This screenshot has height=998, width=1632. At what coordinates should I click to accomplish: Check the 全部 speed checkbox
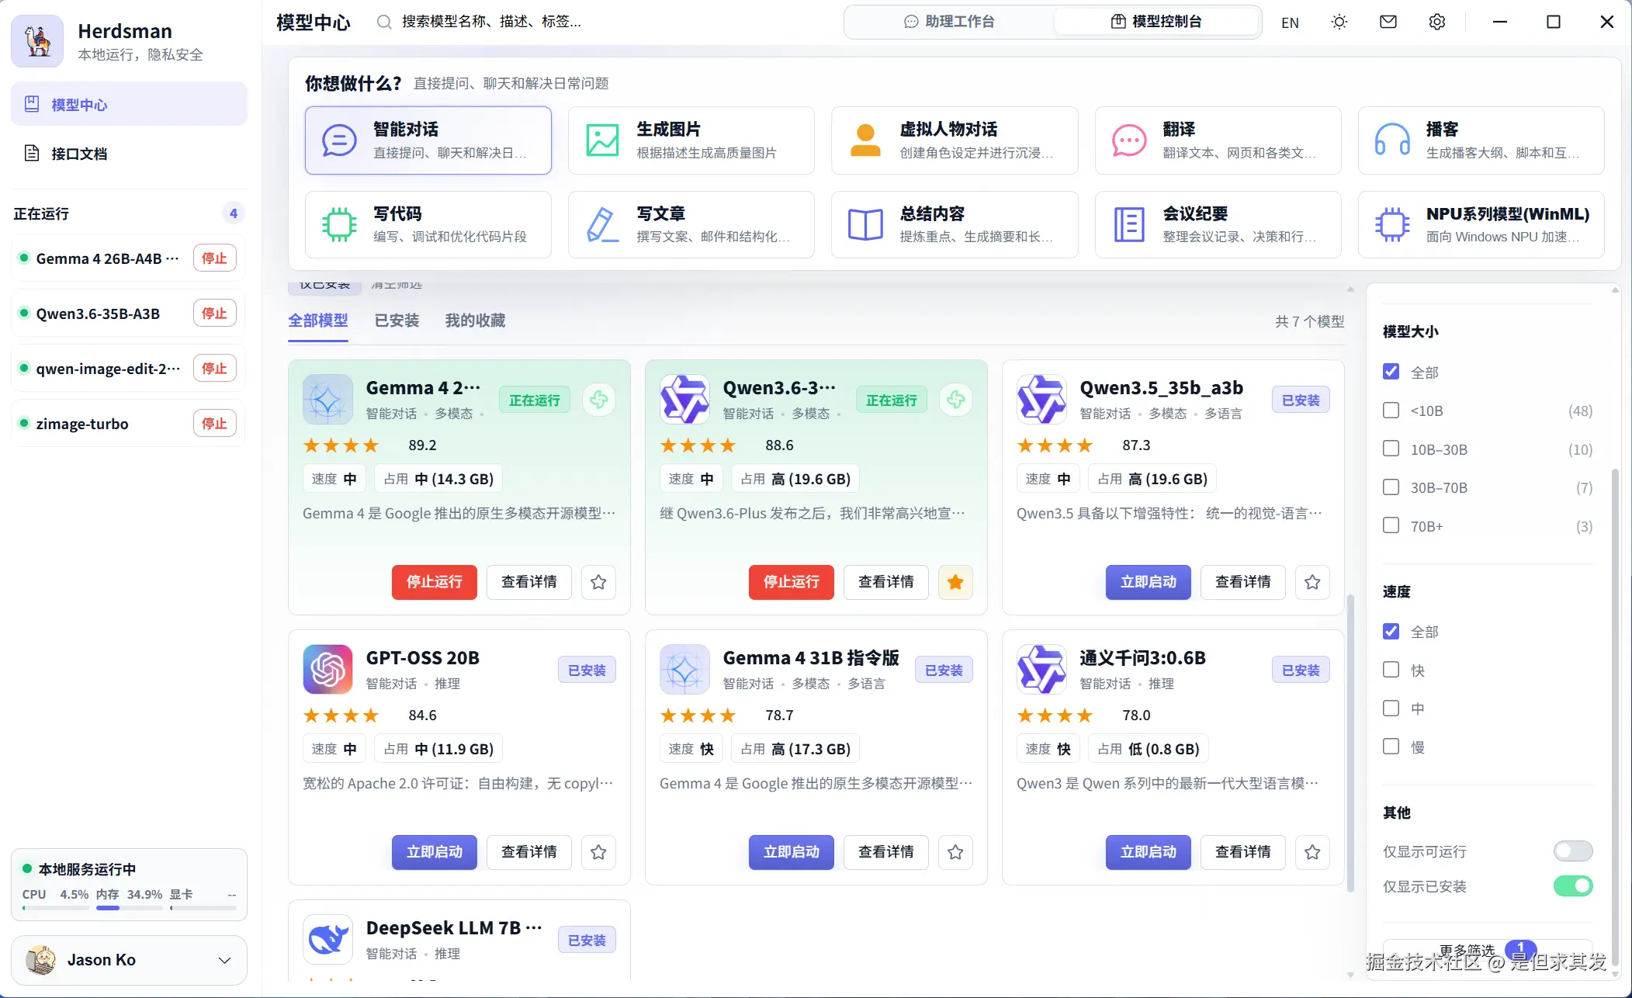click(1391, 631)
